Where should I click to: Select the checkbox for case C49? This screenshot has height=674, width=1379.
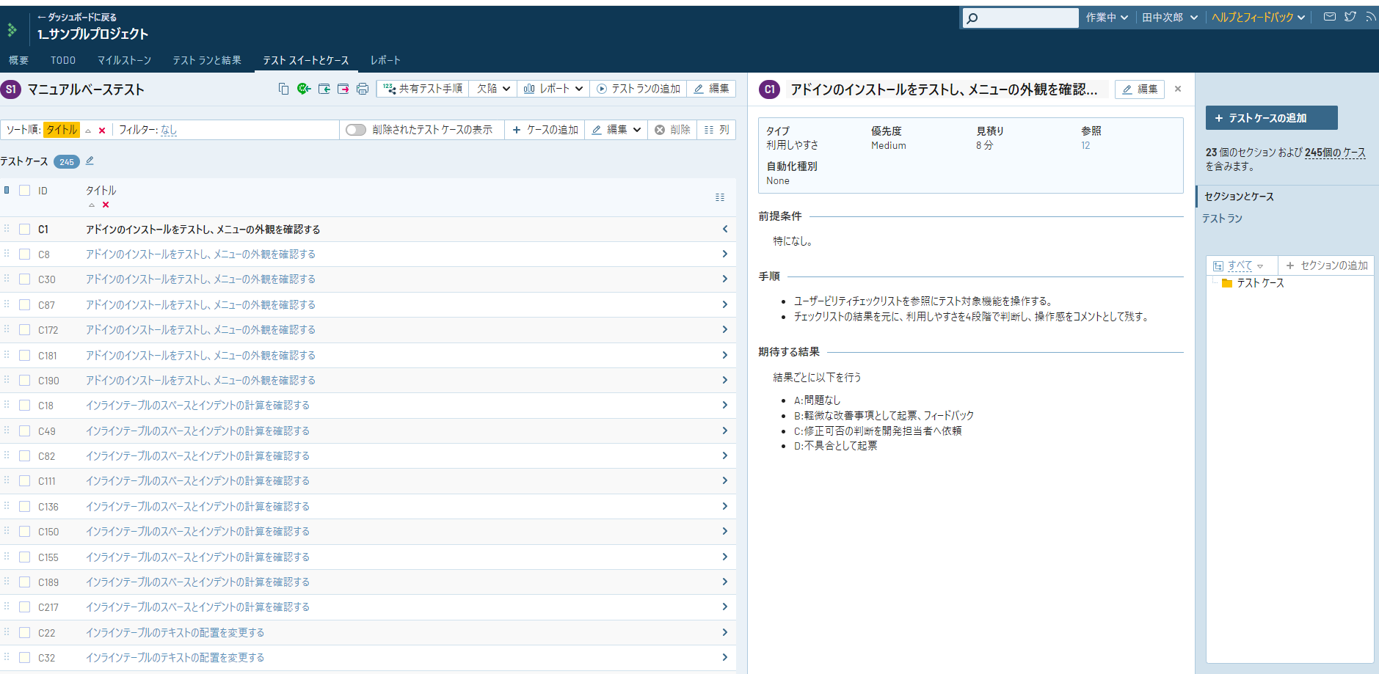pos(24,431)
